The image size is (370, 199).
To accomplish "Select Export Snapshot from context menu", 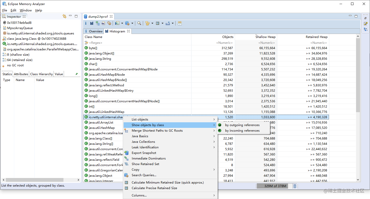I will 170,153.
